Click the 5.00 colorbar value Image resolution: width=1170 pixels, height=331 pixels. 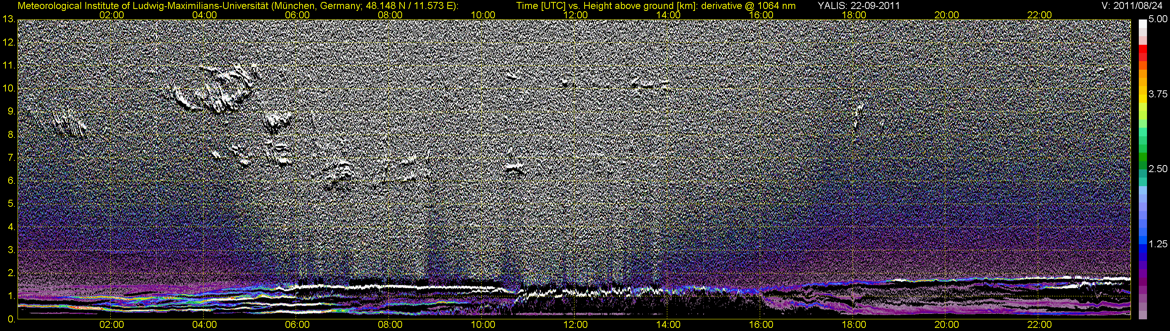tap(1158, 19)
